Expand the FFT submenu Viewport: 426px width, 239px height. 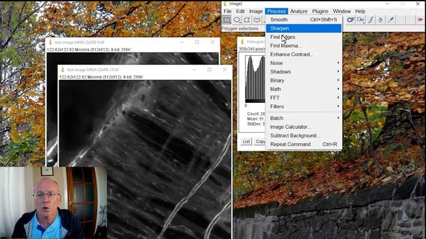click(304, 98)
